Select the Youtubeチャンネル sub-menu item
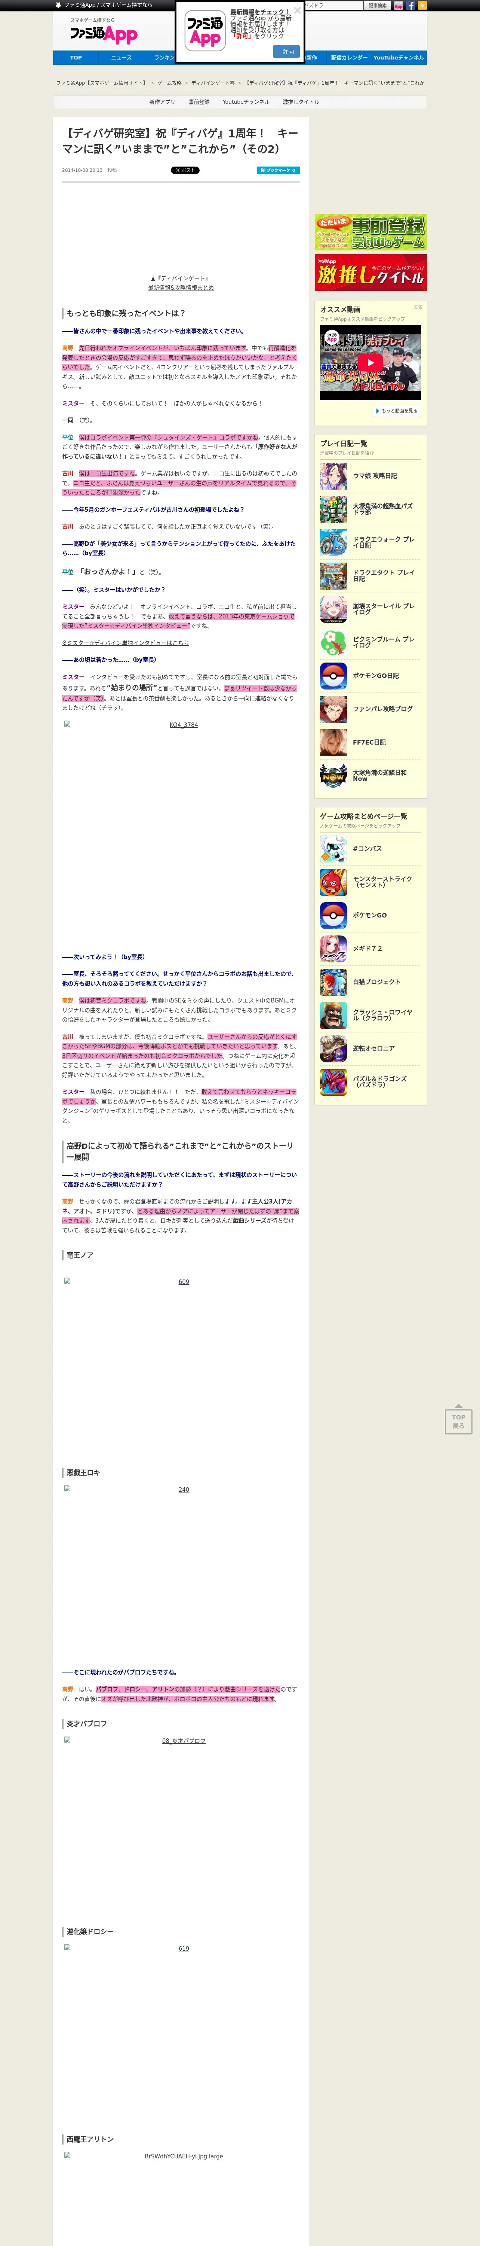The image size is (480, 2246). (246, 102)
